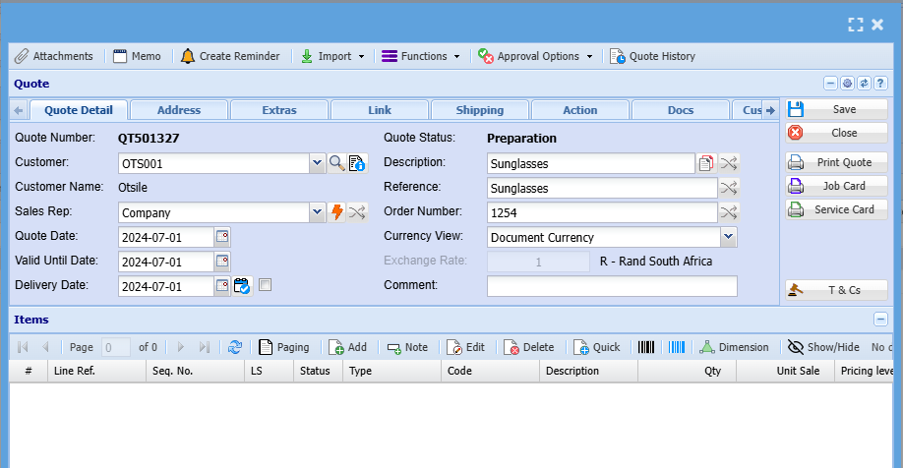
Task: Click into the Comment text field
Action: tap(611, 286)
